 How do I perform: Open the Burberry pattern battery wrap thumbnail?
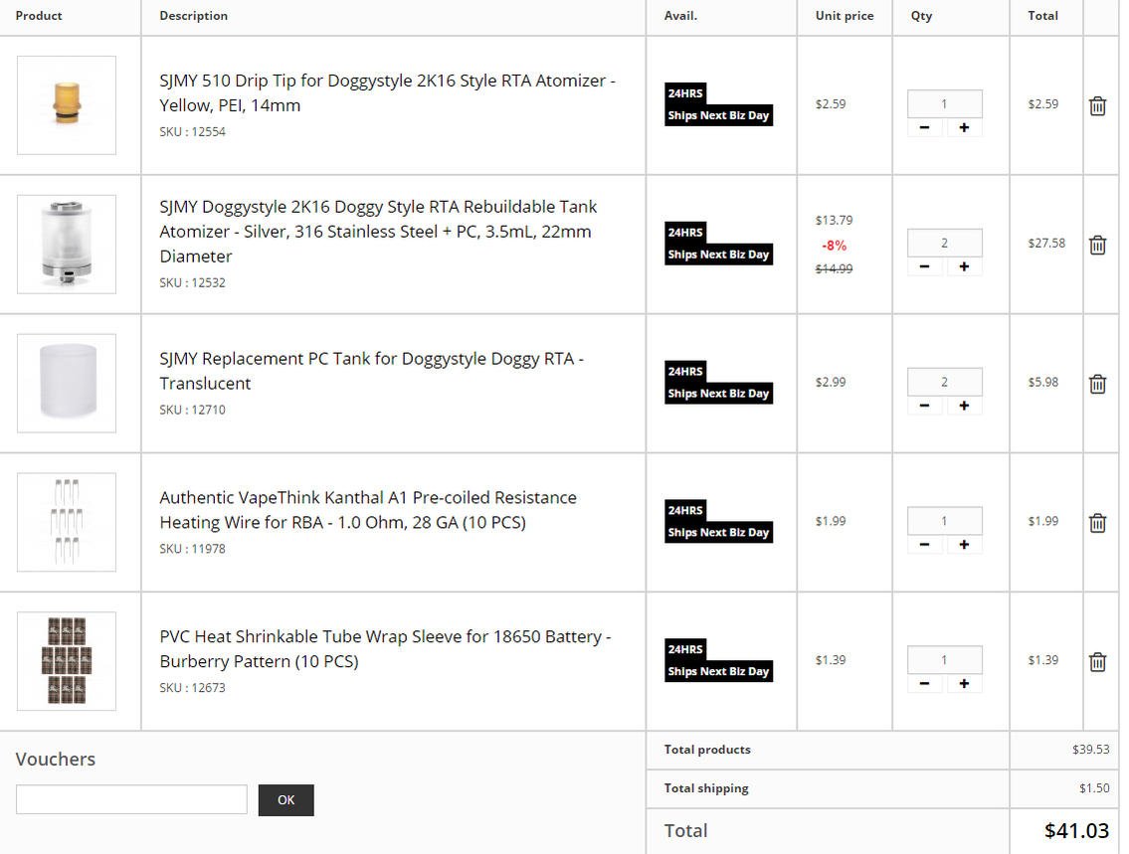[67, 660]
